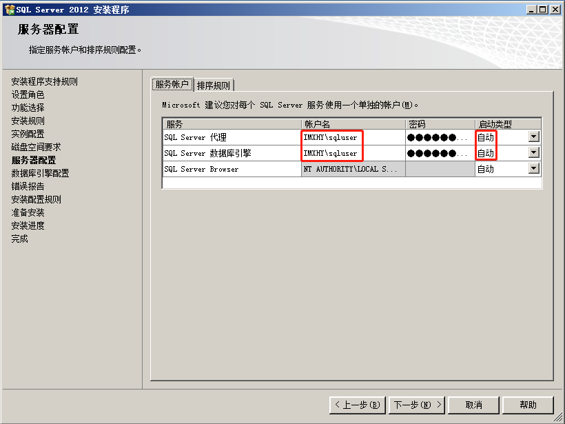
Task: Click the 准备安装 step in sidebar
Action: (28, 212)
